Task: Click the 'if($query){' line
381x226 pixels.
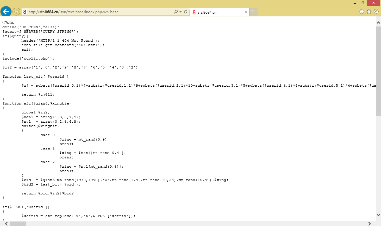Action: click(x=15, y=36)
